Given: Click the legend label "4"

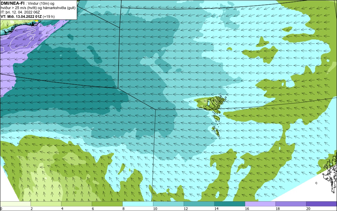Looking at the screenshot, I should click(62, 209).
